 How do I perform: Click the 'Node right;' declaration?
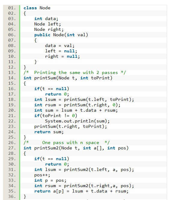tap(49, 29)
